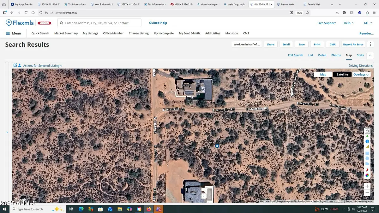Click the green add shape icon
The height and width of the screenshot is (213, 379).
pos(367,136)
